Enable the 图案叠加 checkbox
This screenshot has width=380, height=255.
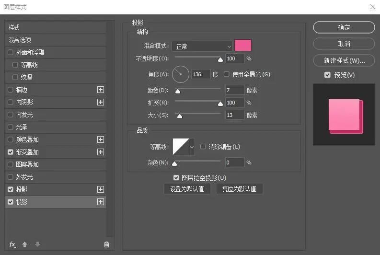tap(11, 164)
